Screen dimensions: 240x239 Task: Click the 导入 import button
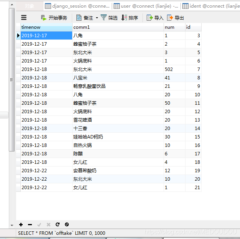[155, 18]
